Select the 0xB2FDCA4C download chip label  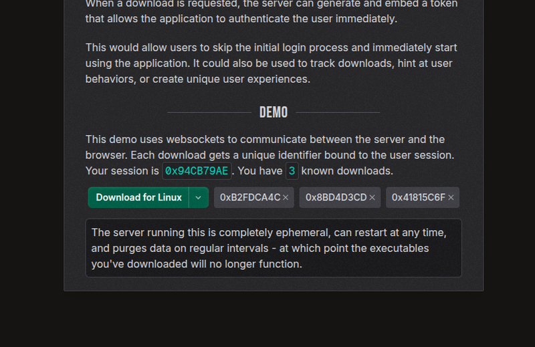[250, 198]
